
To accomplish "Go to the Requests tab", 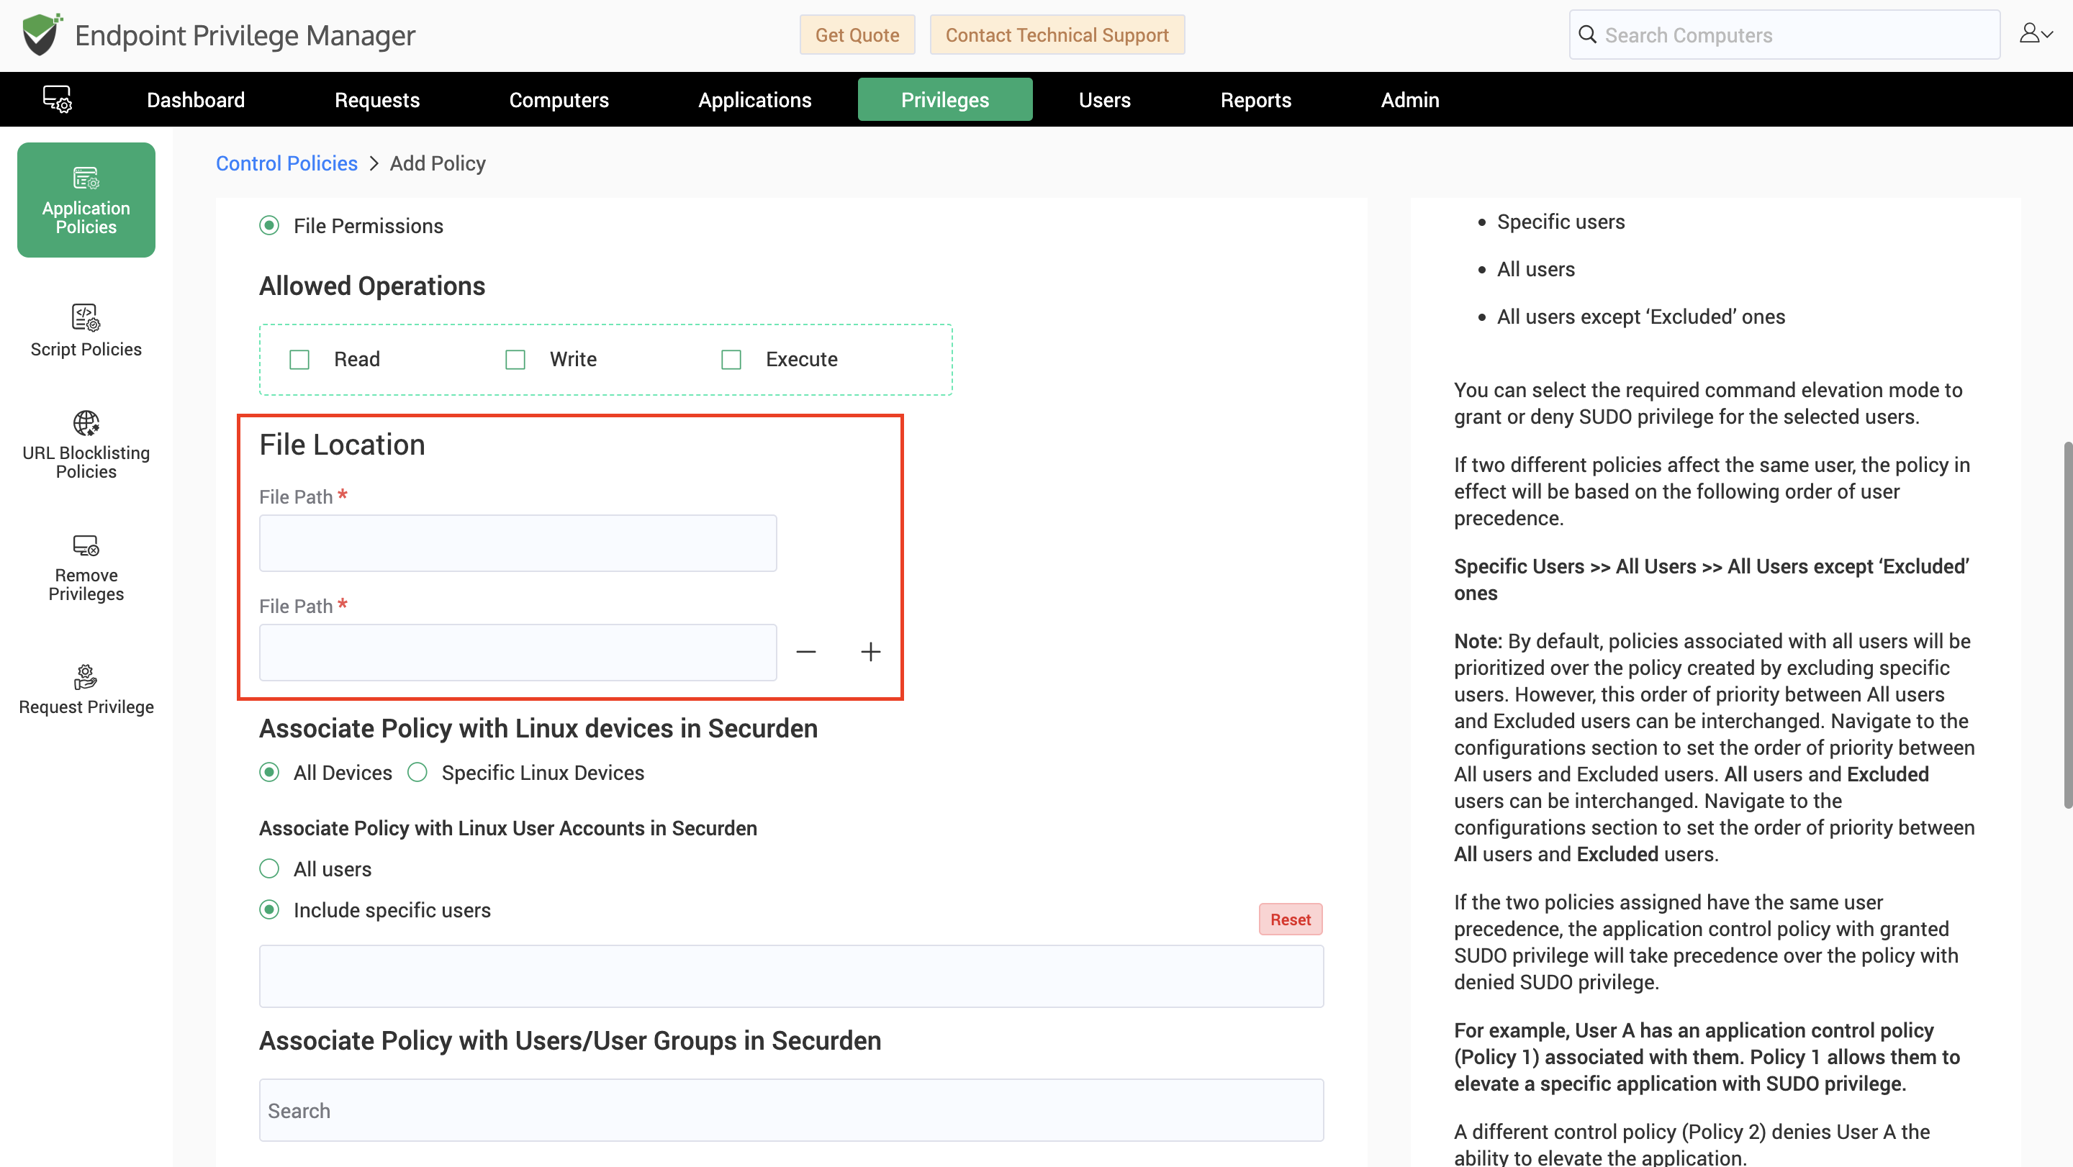I will tap(376, 100).
